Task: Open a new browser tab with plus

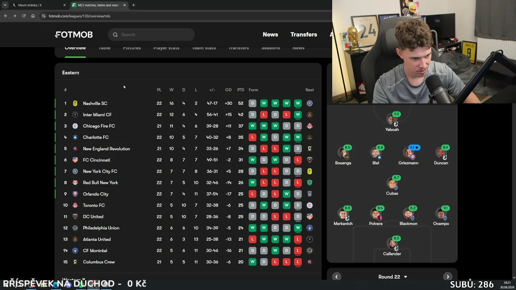Action: 133,5
